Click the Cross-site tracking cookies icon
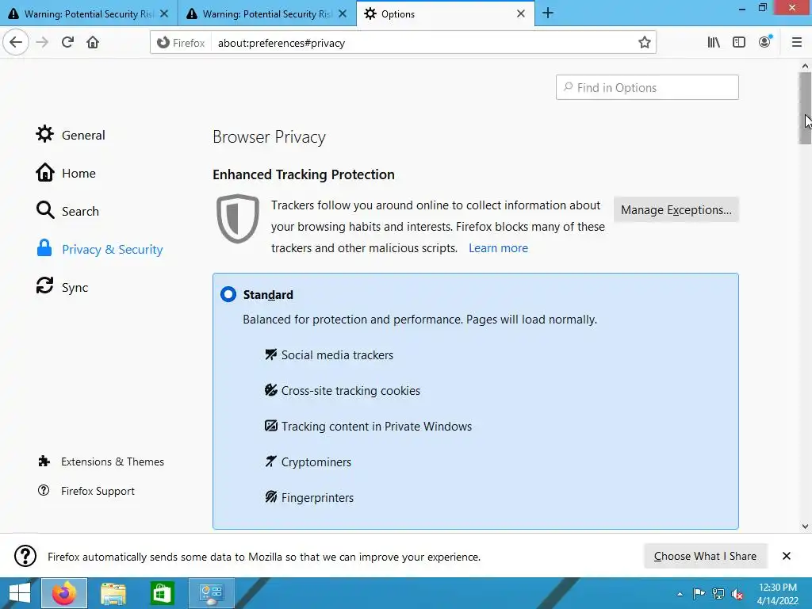 [271, 390]
